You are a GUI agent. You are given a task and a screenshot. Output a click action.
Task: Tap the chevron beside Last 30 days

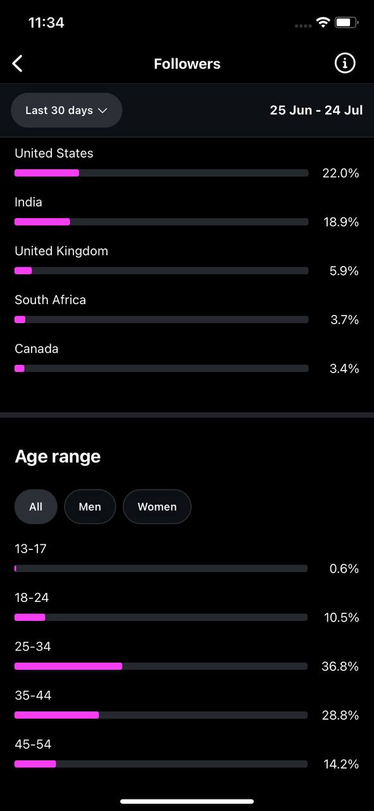click(103, 110)
